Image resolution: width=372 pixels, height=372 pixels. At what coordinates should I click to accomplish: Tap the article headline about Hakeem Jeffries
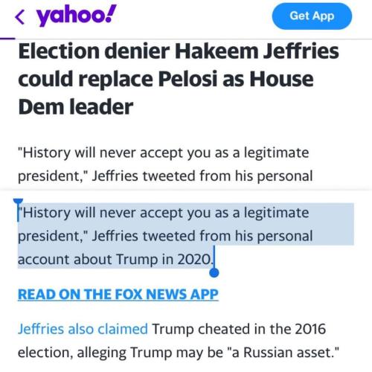click(179, 79)
